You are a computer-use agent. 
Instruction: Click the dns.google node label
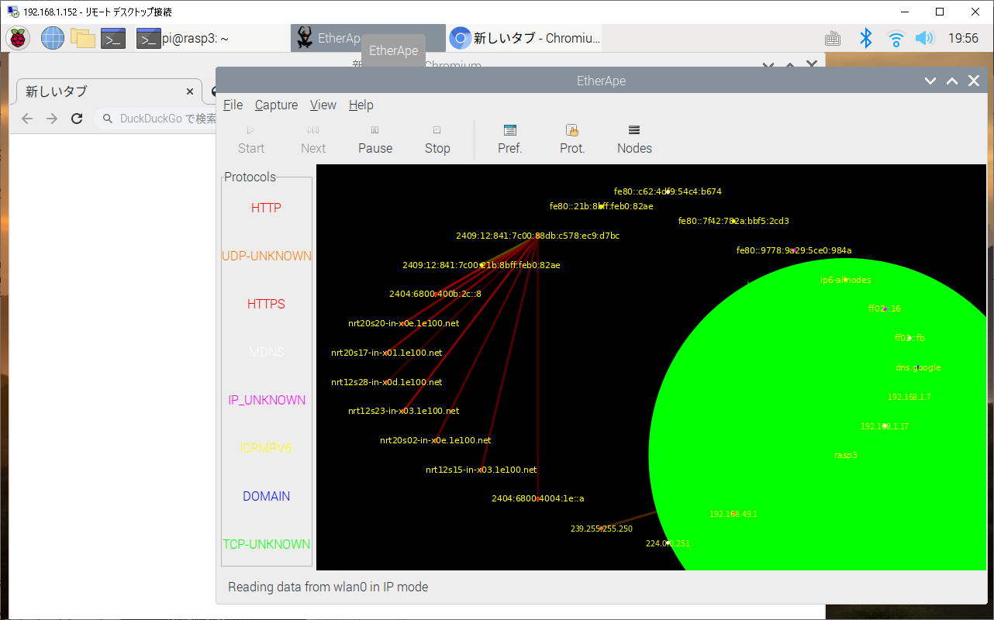(918, 367)
